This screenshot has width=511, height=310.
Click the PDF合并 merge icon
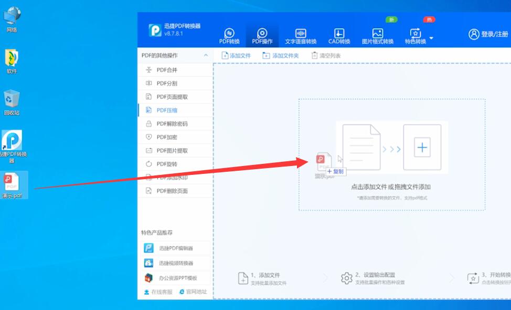pos(148,70)
